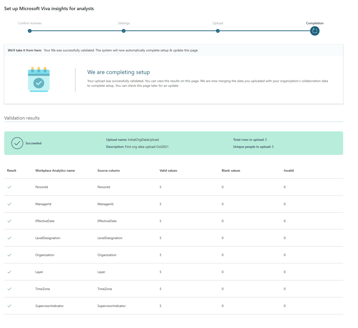Viewport: 358px width, 328px height.
Task: Click the Workplace Analytics name column header
Action: 55,171
